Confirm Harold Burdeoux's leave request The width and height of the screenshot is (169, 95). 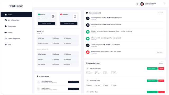coord(152,69)
